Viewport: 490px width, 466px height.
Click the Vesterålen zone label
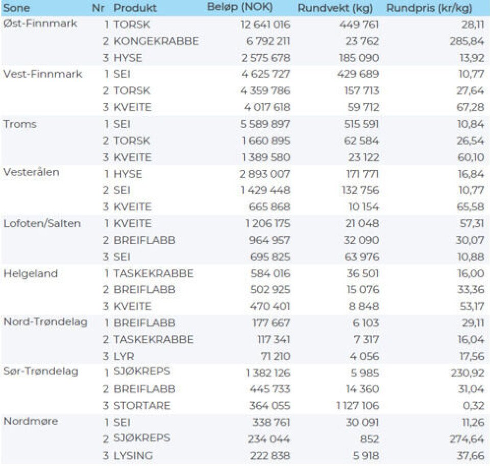(31, 172)
